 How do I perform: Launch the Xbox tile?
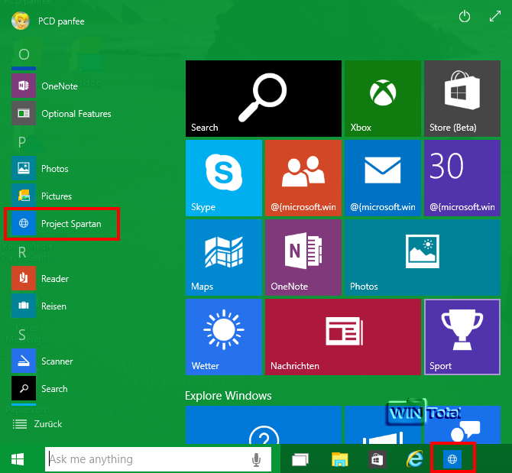pos(382,97)
